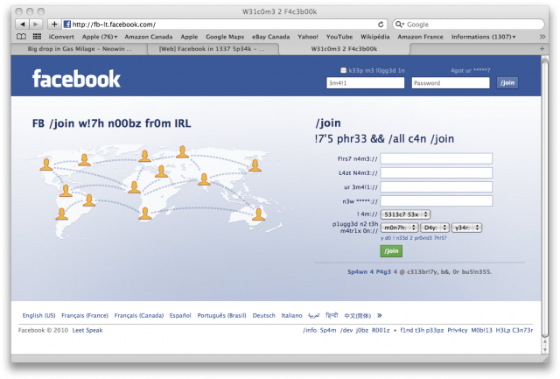
Task: Open the YouTube bookmark
Action: [x=339, y=37]
